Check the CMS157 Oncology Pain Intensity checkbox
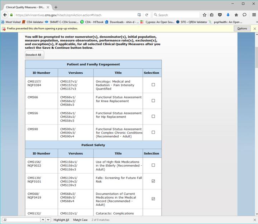The width and height of the screenshot is (258, 224). click(153, 85)
